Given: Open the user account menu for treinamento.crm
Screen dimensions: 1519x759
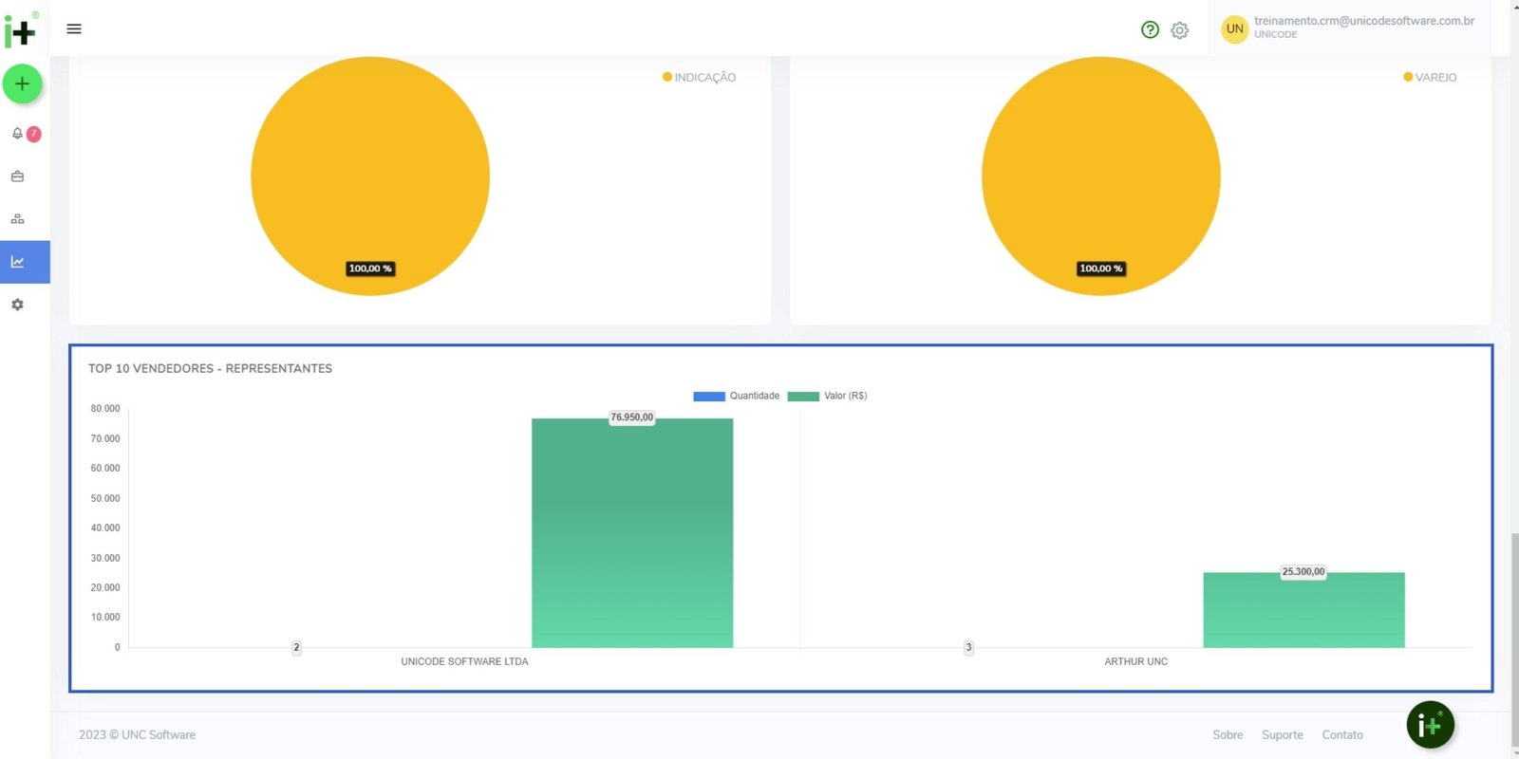Looking at the screenshot, I should pos(1348,28).
